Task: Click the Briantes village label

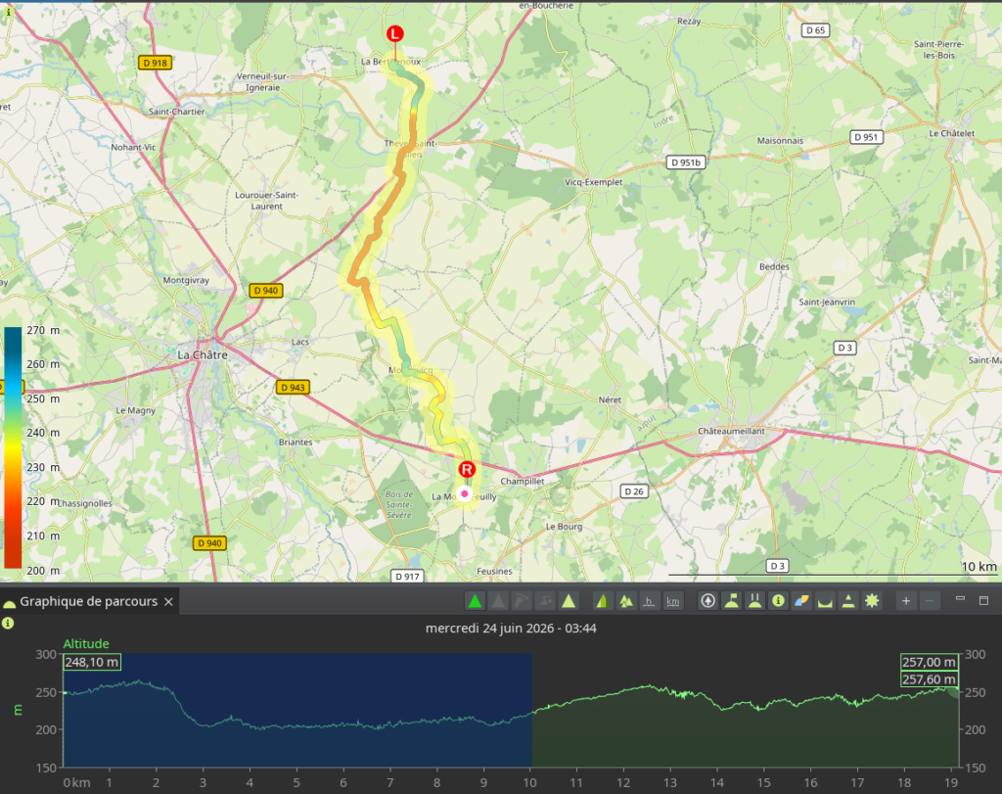Action: click(x=296, y=442)
